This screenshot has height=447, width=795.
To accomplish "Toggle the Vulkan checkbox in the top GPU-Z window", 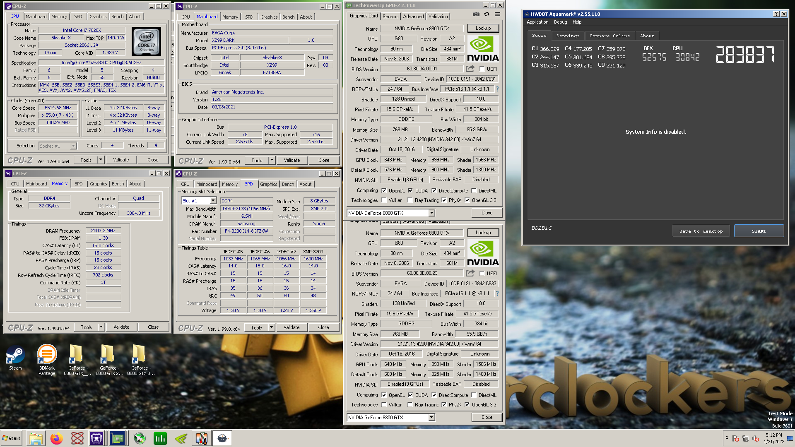I will pos(384,200).
